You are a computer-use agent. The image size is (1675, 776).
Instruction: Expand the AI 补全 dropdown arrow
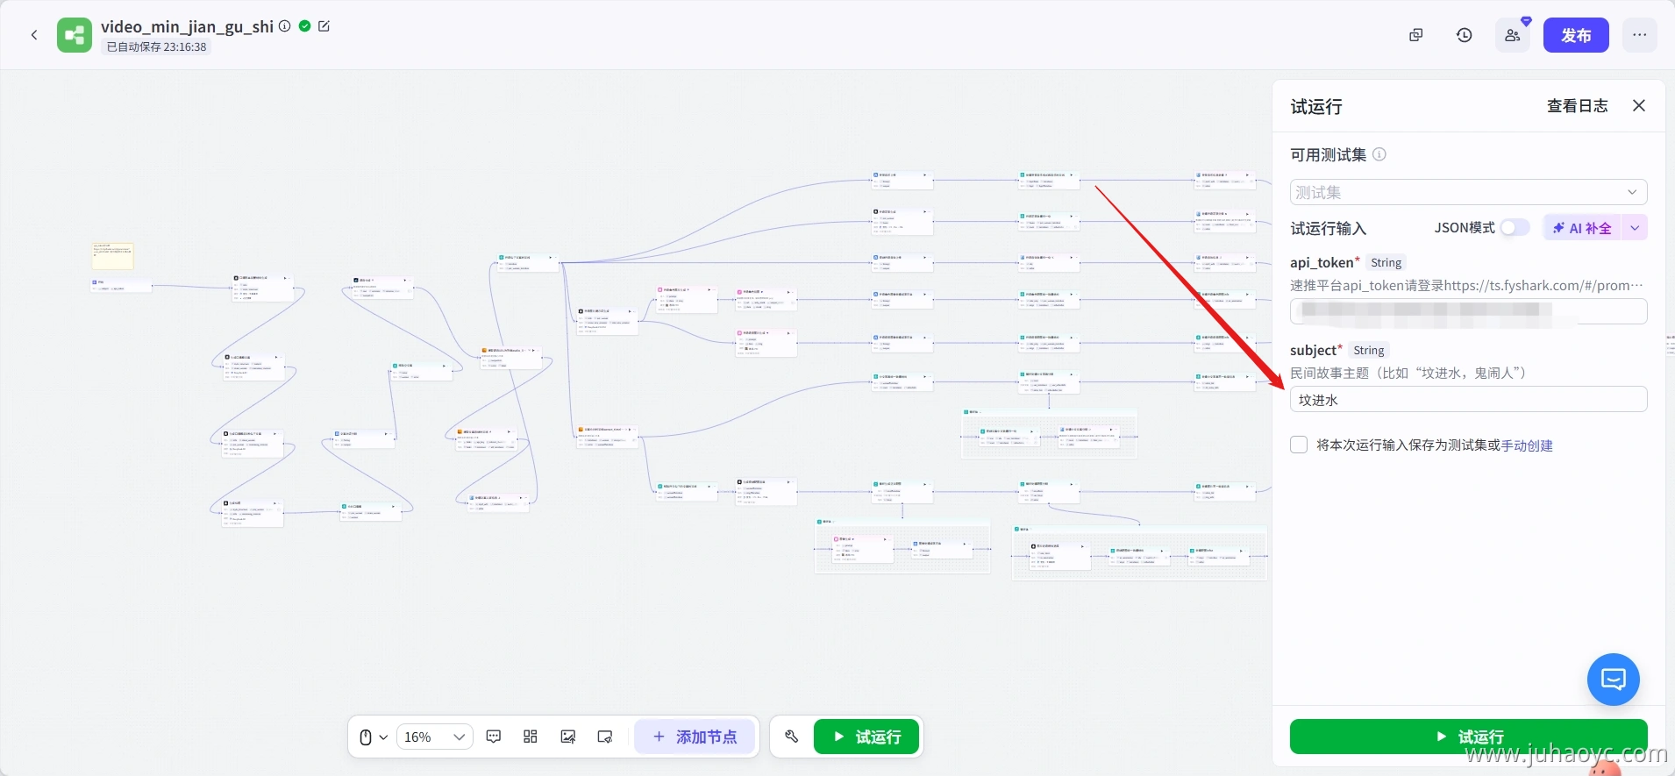point(1635,228)
